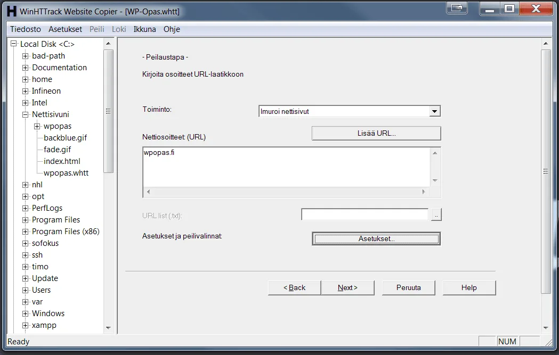Click URL box horizontal scroll right arrow
559x355 pixels.
pyautogui.click(x=424, y=192)
